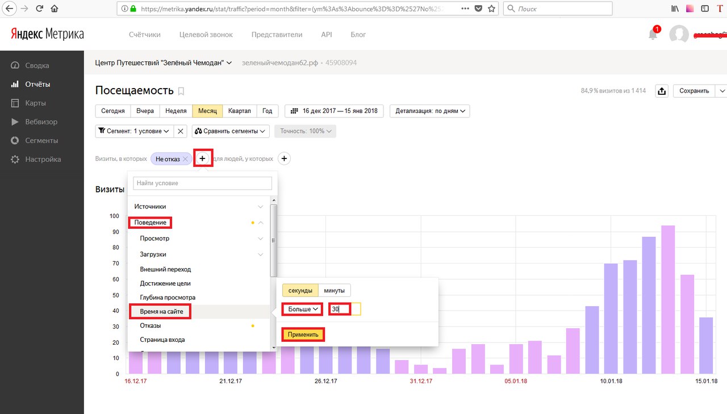Bookmark the Посещаемость report icon

tap(181, 91)
